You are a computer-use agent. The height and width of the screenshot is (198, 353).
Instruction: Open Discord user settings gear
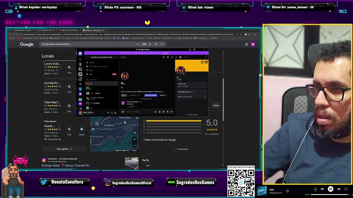[115, 113]
